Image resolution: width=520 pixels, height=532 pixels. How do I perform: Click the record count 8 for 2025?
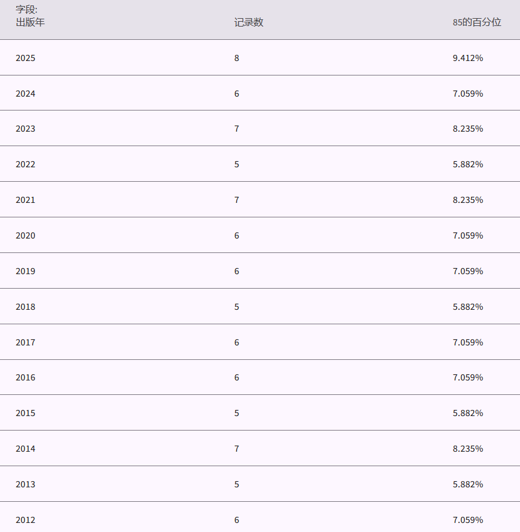click(237, 58)
